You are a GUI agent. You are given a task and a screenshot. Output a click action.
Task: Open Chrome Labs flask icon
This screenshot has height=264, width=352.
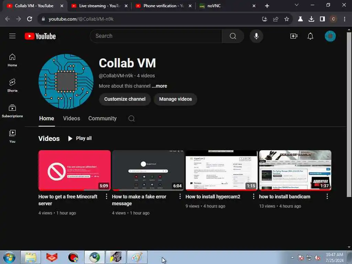click(300, 19)
